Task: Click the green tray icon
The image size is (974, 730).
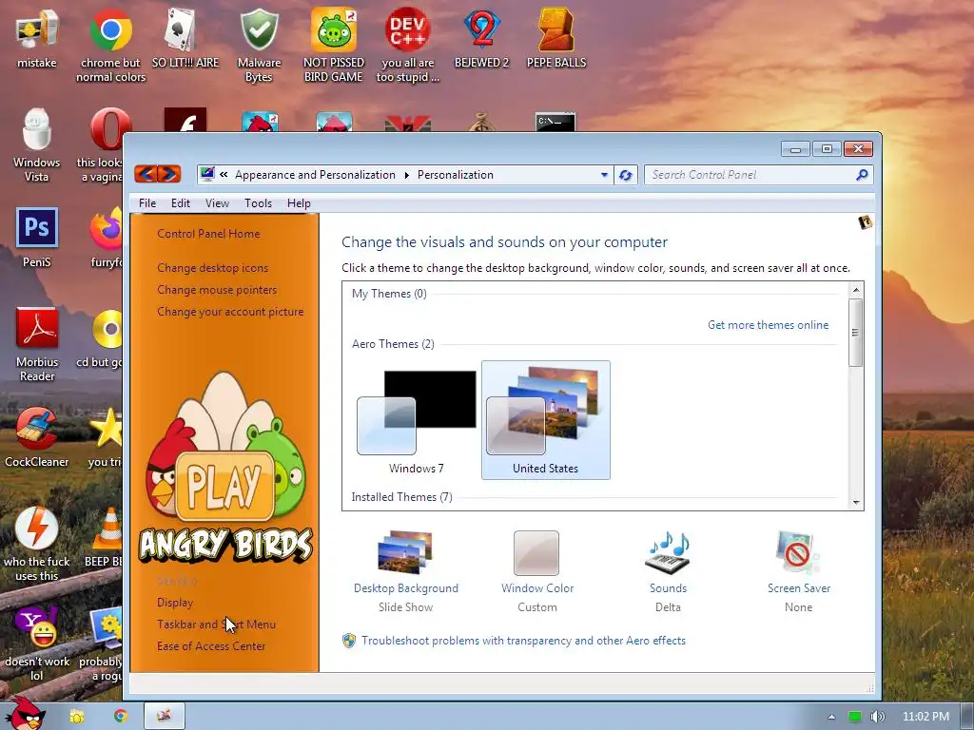Action: click(855, 717)
